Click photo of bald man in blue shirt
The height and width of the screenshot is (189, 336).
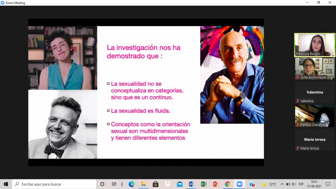point(232,75)
